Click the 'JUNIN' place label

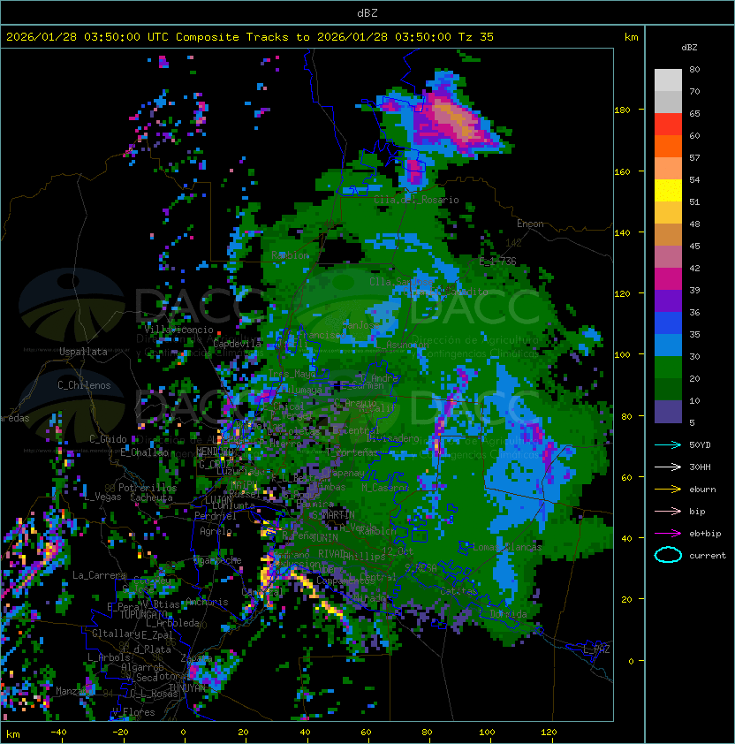324,537
